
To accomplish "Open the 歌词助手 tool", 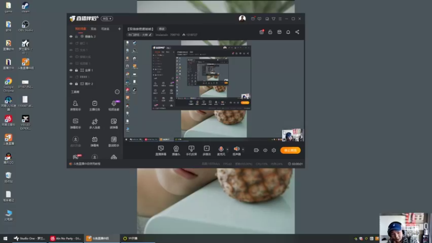I will click(113, 141).
